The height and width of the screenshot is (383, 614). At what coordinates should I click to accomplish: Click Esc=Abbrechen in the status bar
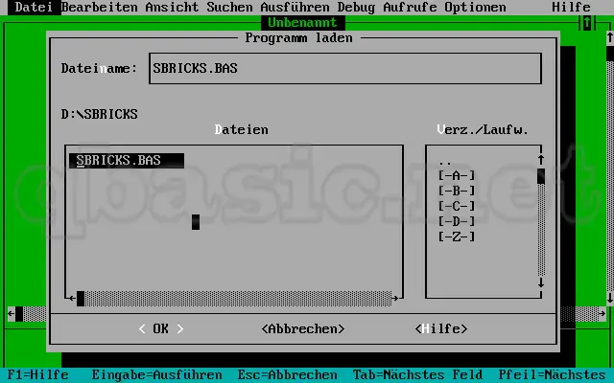[287, 374]
